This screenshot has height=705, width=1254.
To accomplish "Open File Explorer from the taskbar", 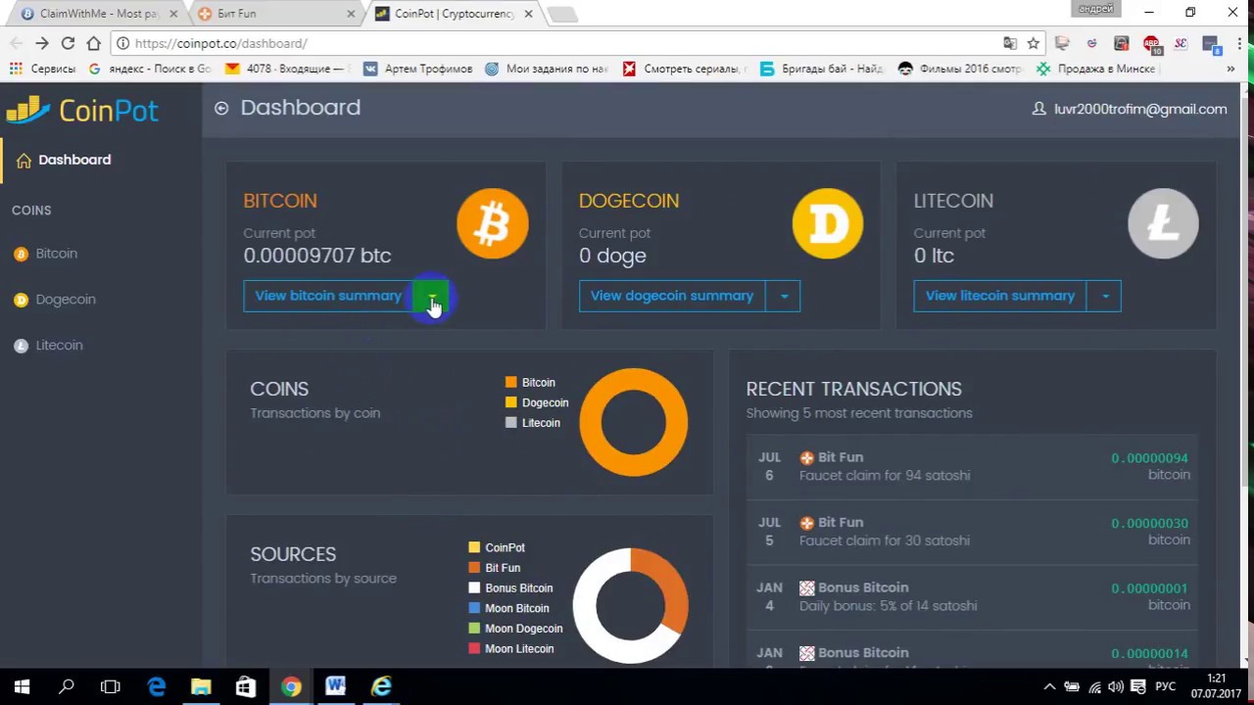I will coord(201,686).
